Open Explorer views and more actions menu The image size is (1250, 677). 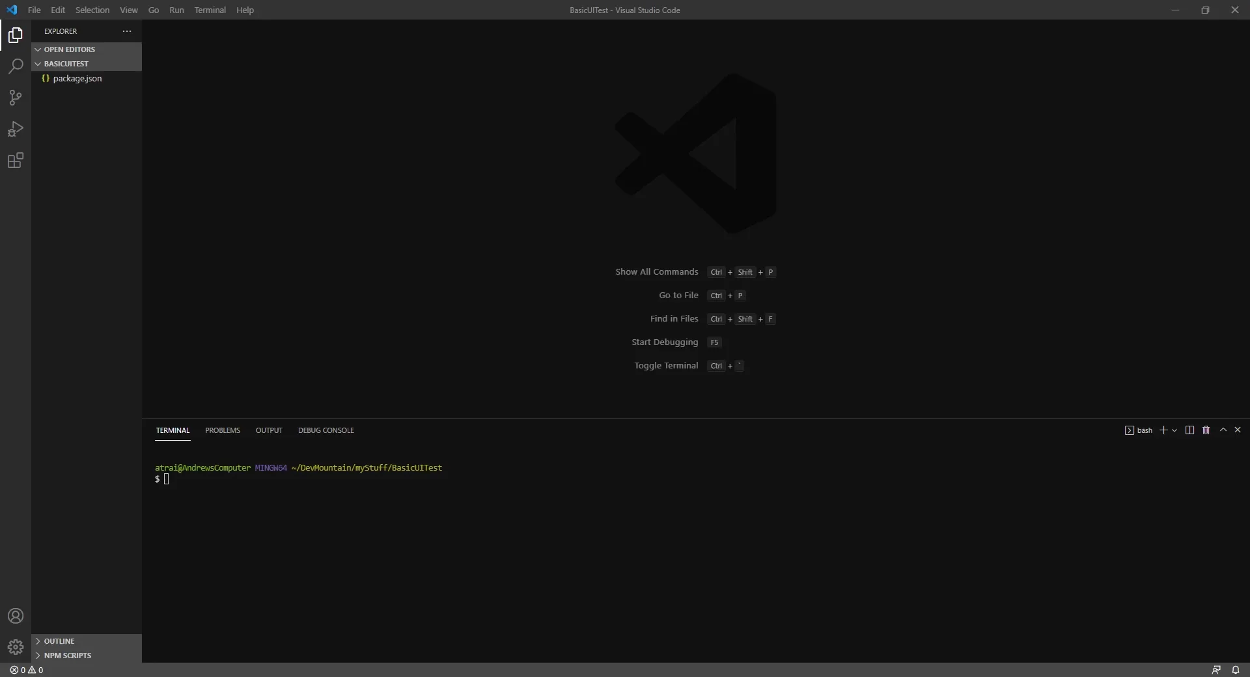coord(127,31)
